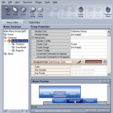Click Company in the menu preview

[x=60, y=94]
